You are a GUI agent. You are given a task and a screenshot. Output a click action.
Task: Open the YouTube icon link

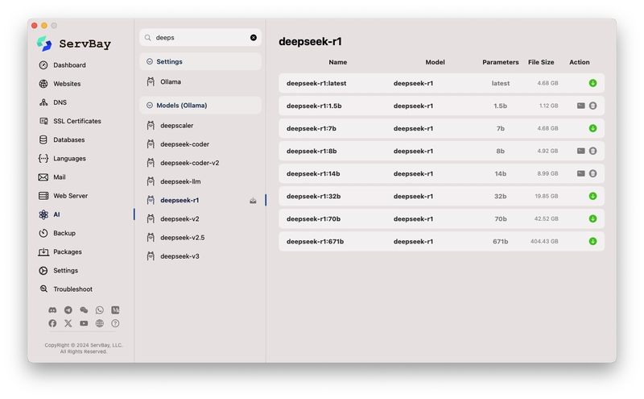coord(84,323)
